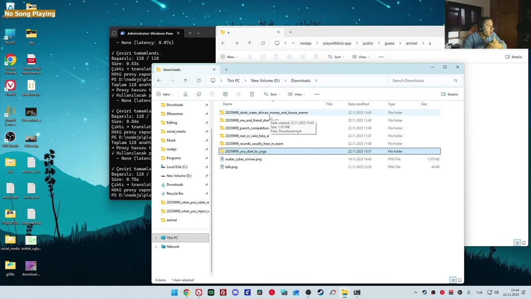Switch Downloads to large thumbnails view toggle
This screenshot has width=531, height=299.
pos(460,280)
